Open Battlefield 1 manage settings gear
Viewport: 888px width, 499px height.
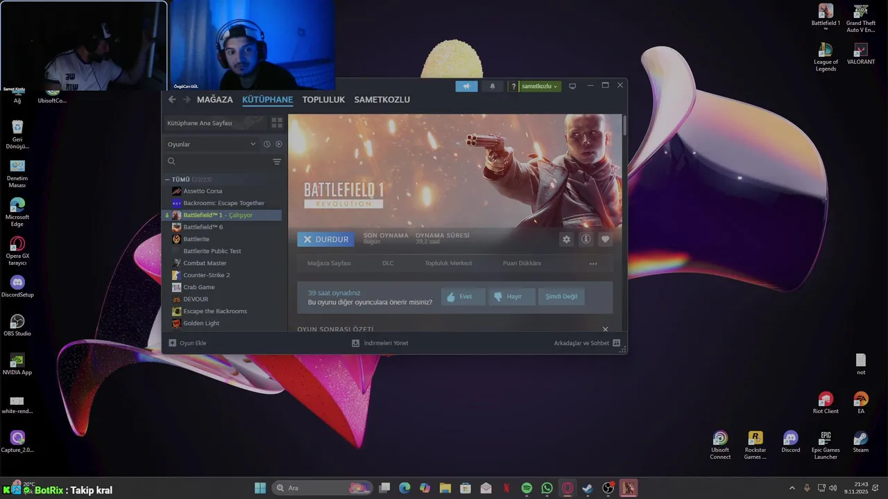[x=566, y=239]
